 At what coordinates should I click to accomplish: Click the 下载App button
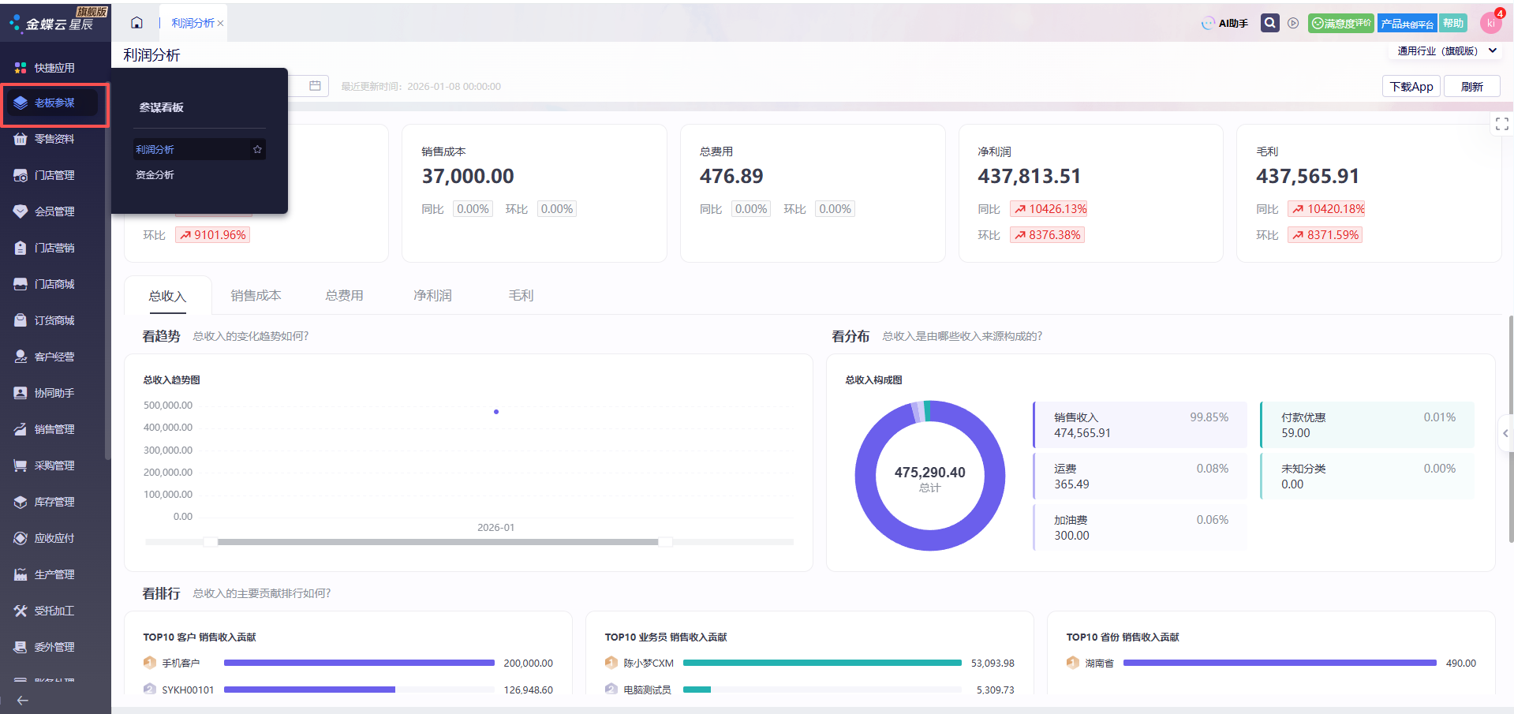pos(1411,87)
